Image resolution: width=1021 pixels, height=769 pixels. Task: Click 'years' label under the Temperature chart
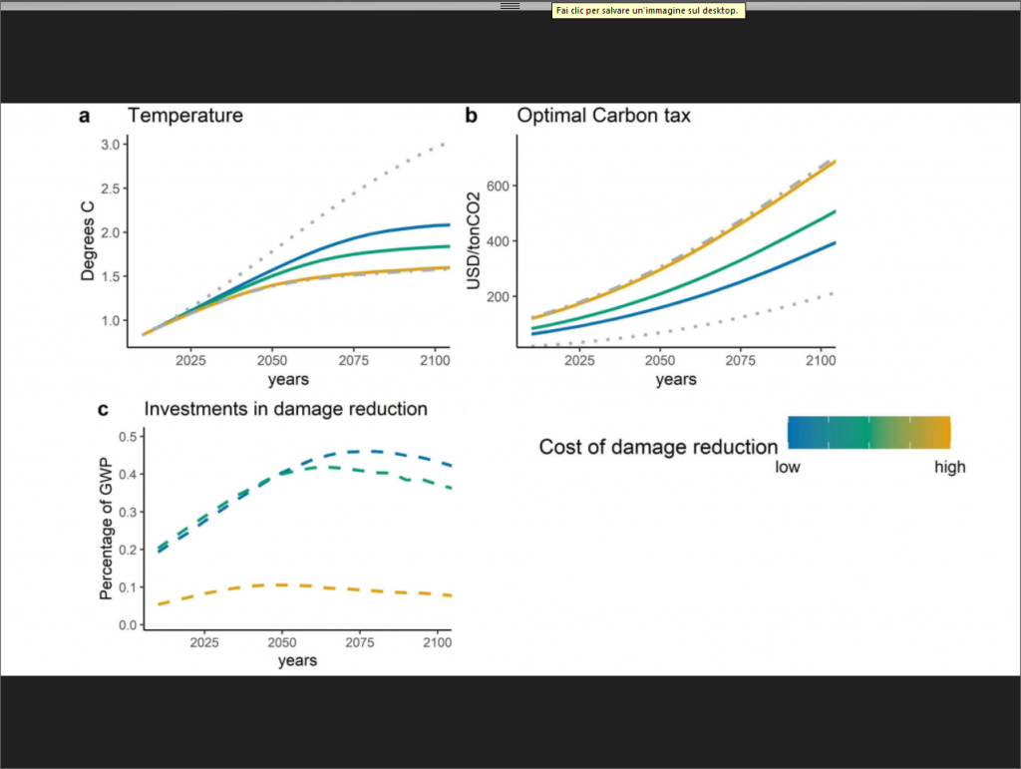click(288, 379)
